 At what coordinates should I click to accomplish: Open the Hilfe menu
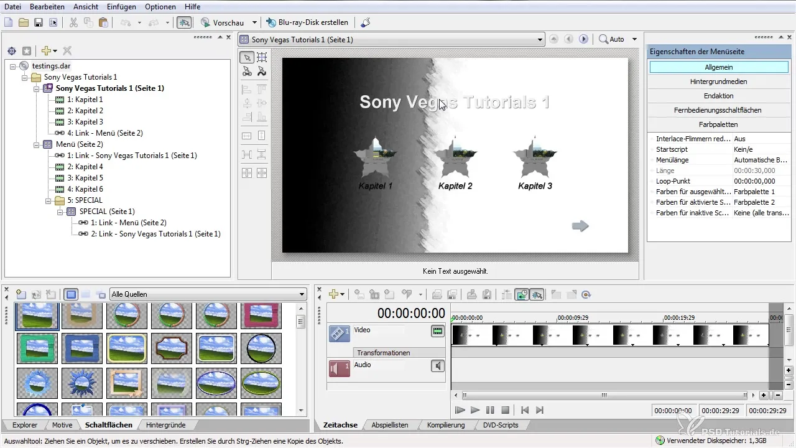(x=192, y=6)
